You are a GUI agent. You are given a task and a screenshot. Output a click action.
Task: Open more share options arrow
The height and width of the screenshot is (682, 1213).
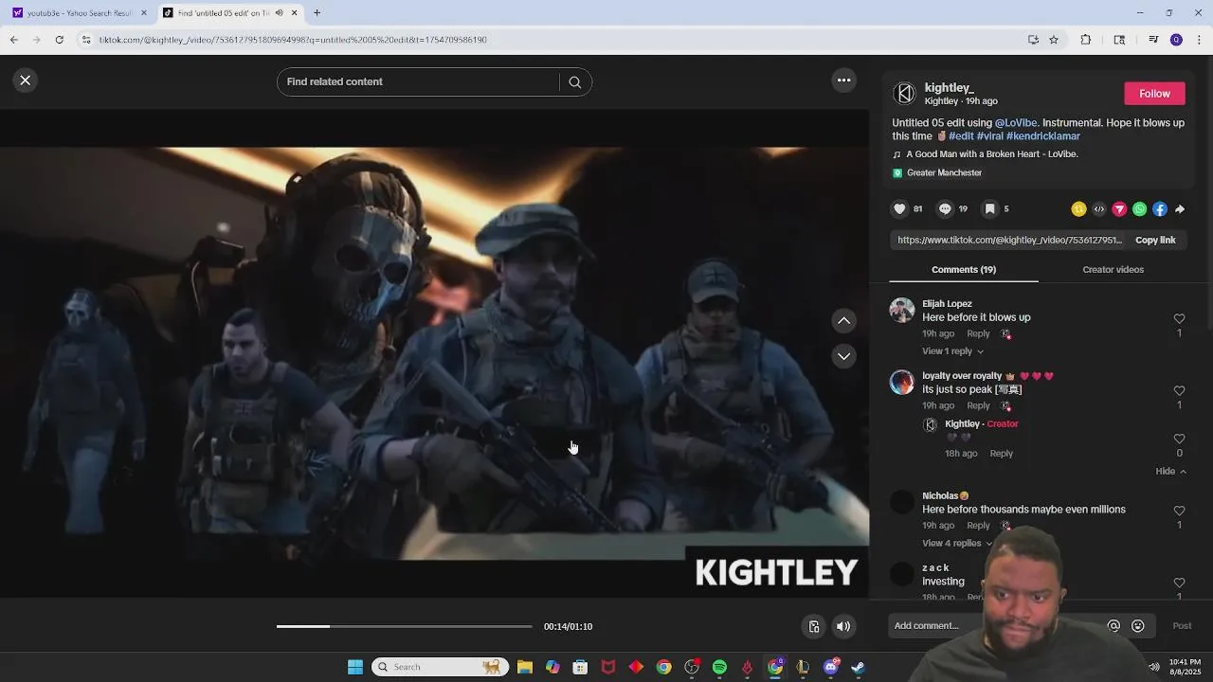click(x=1180, y=209)
